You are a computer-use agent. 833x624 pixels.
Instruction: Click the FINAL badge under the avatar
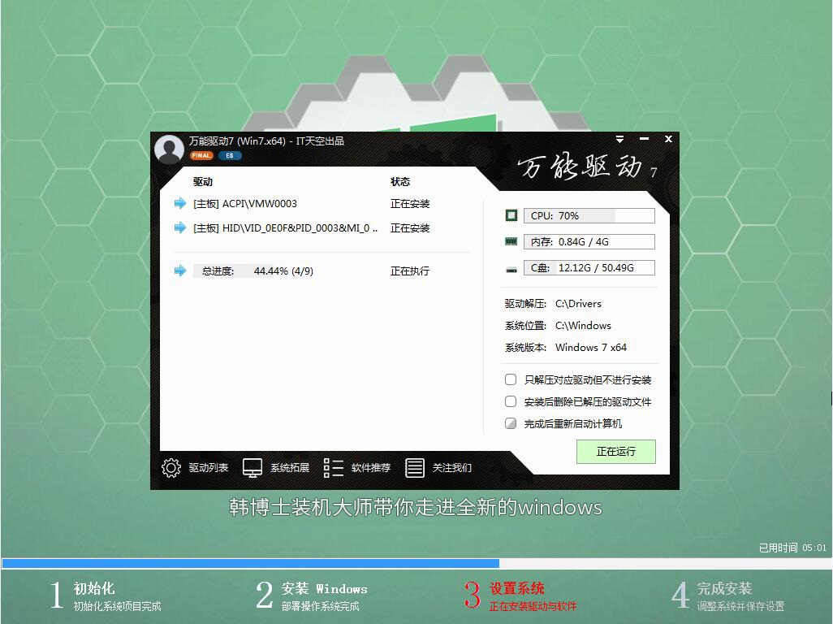(201, 155)
